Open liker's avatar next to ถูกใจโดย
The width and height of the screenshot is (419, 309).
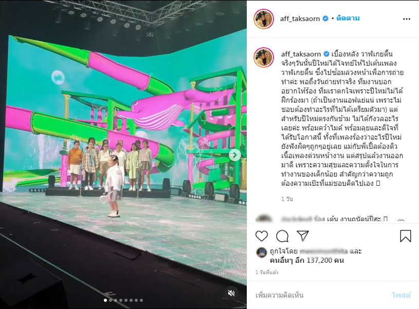tap(262, 252)
